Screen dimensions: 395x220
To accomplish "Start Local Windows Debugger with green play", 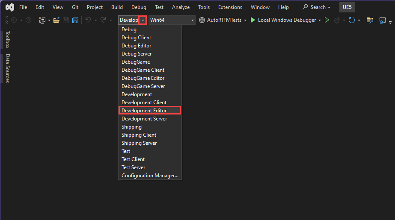I will point(253,20).
